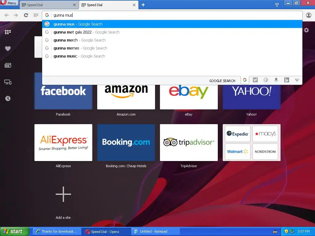The height and width of the screenshot is (236, 315).
Task: Select Yahoo search engine icon
Action: point(255,80)
